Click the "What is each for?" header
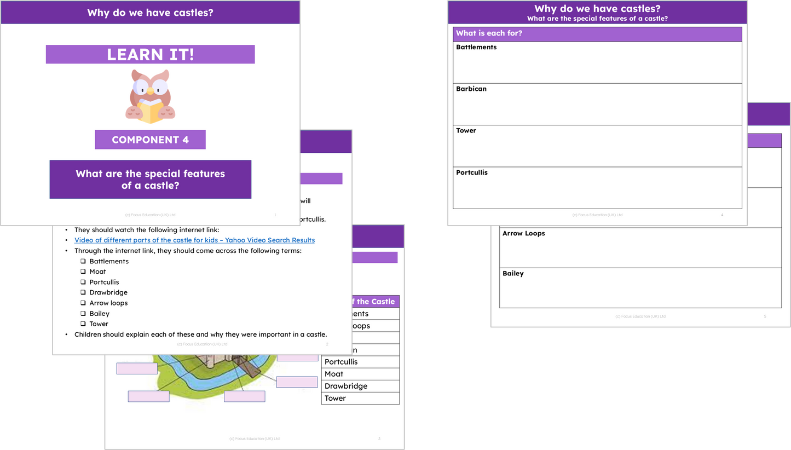This screenshot has height=450, width=791. click(x=597, y=33)
